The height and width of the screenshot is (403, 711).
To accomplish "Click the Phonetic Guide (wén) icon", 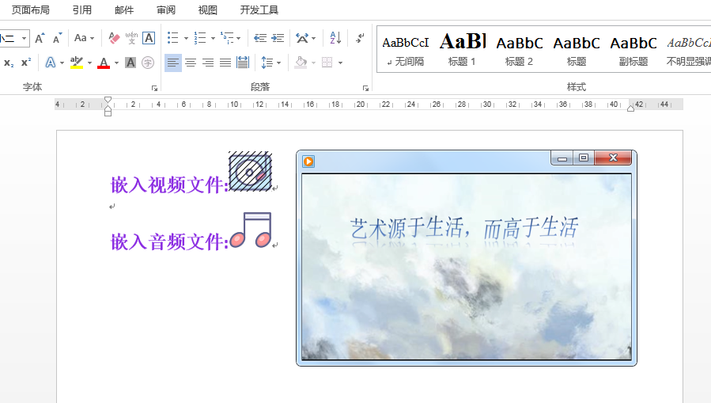I will click(131, 38).
